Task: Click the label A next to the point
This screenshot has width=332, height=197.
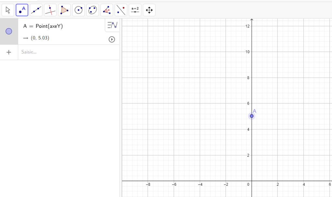Action: (255, 111)
